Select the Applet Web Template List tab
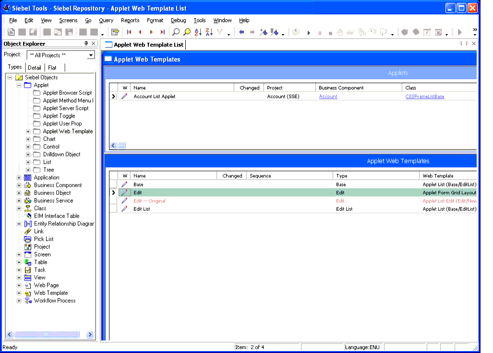 [x=144, y=45]
